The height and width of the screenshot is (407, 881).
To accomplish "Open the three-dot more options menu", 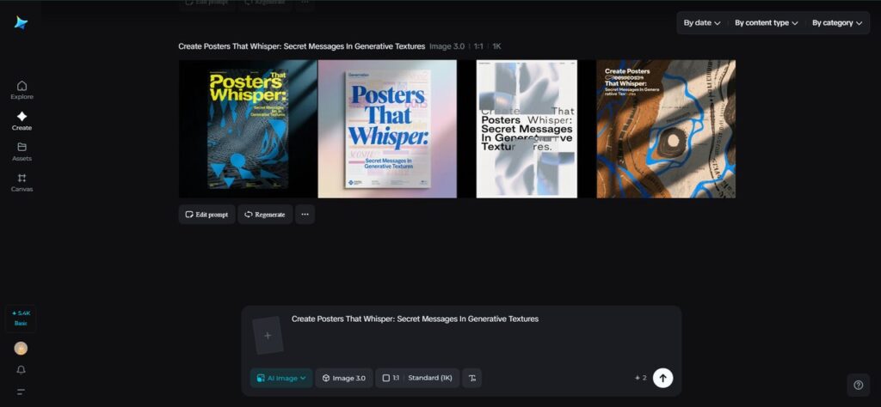I will pos(305,215).
